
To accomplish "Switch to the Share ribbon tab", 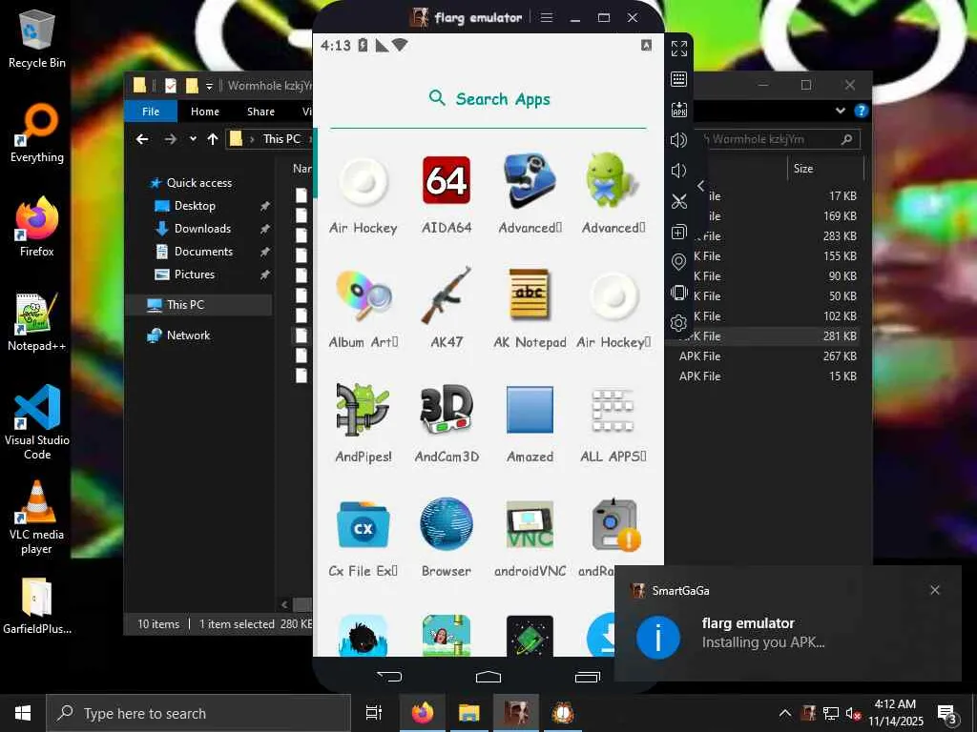I will pos(260,112).
